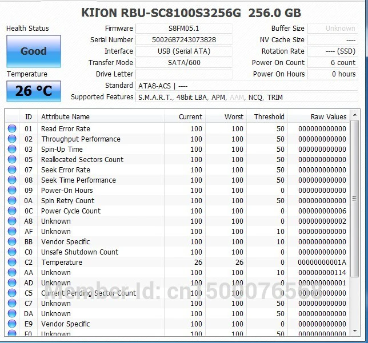
Task: Click the Transfer Mode field SATA/600
Action: coord(184,63)
